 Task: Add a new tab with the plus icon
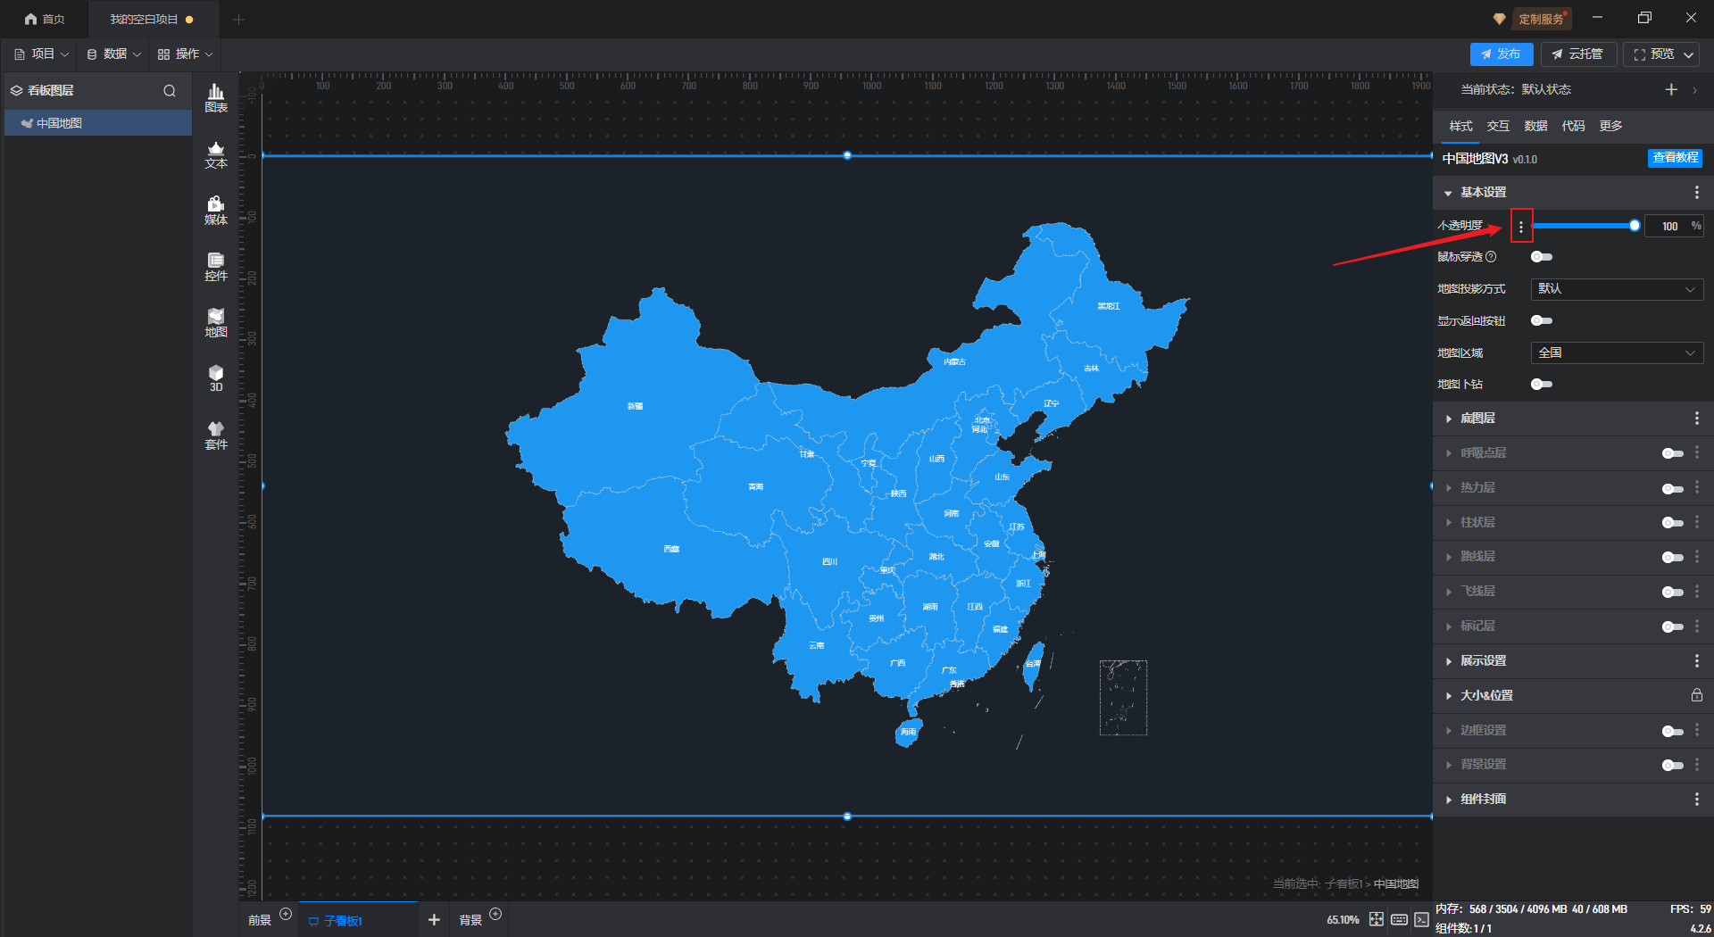pos(238,19)
